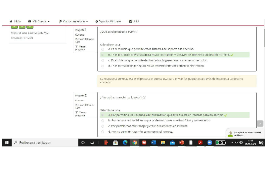Open Microsoft Edge from taskbar
The image size is (265, 187).
[x=125, y=143]
